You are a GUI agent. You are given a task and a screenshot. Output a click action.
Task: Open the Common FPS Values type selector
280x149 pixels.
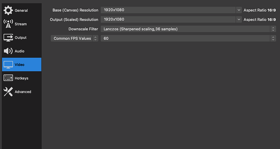click(x=75, y=38)
